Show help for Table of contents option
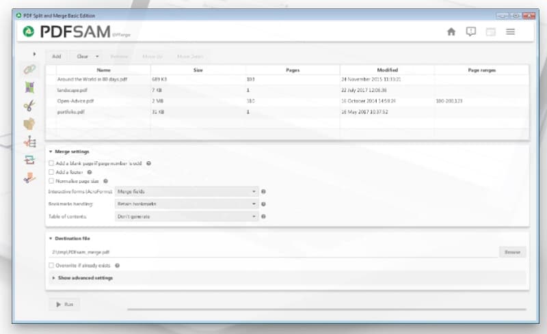 263,217
